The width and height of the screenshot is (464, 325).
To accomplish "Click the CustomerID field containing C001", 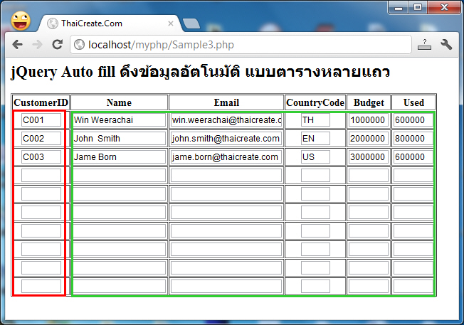I will tap(41, 120).
